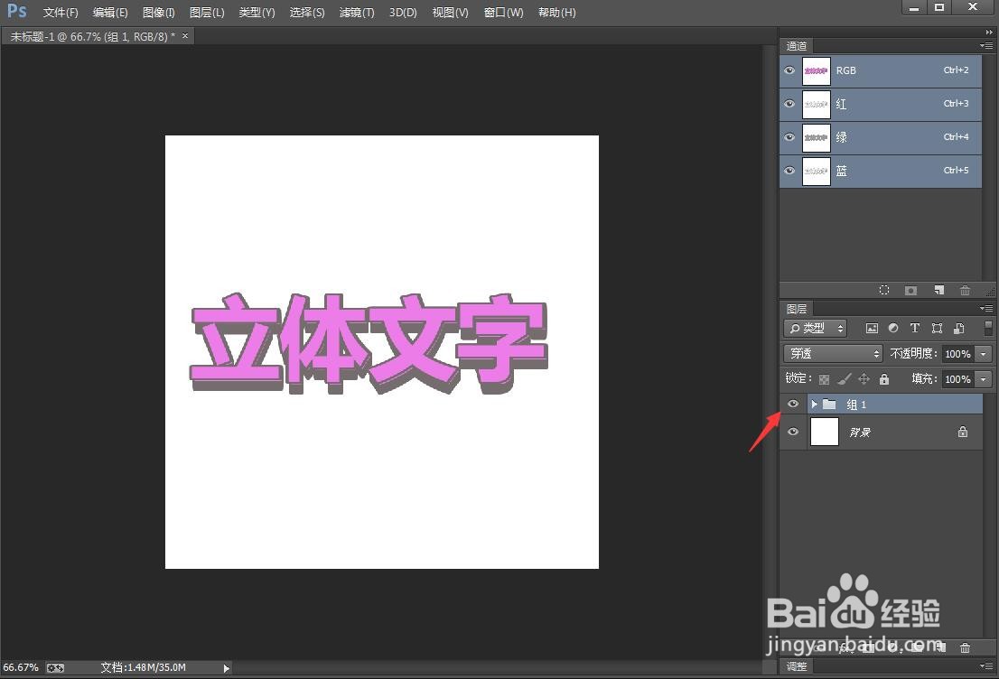Close the 未标题-1 document tab
The image size is (999, 679).
tap(185, 36)
